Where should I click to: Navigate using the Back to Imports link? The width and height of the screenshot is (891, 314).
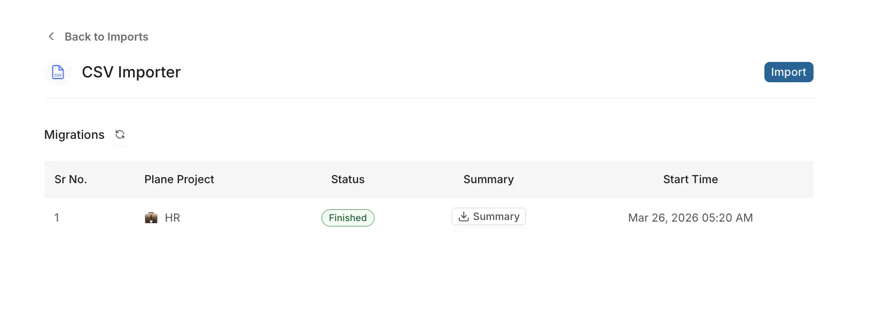pyautogui.click(x=106, y=36)
